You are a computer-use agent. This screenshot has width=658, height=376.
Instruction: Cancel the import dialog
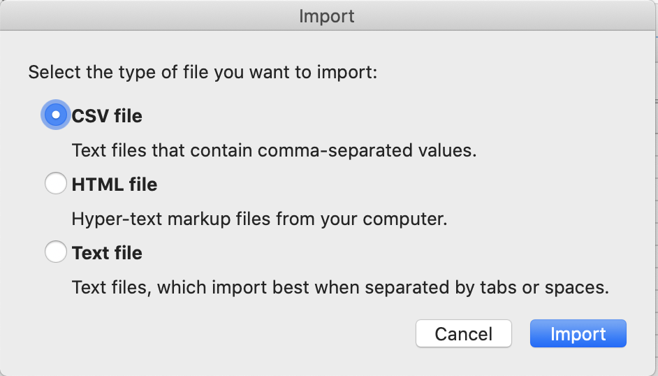(x=464, y=333)
